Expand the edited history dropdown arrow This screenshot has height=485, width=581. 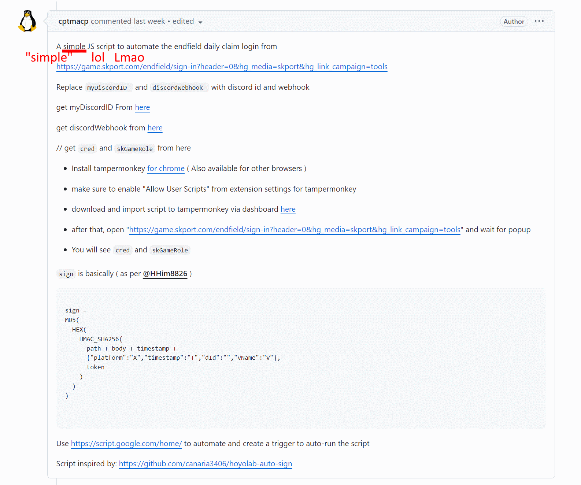(200, 22)
